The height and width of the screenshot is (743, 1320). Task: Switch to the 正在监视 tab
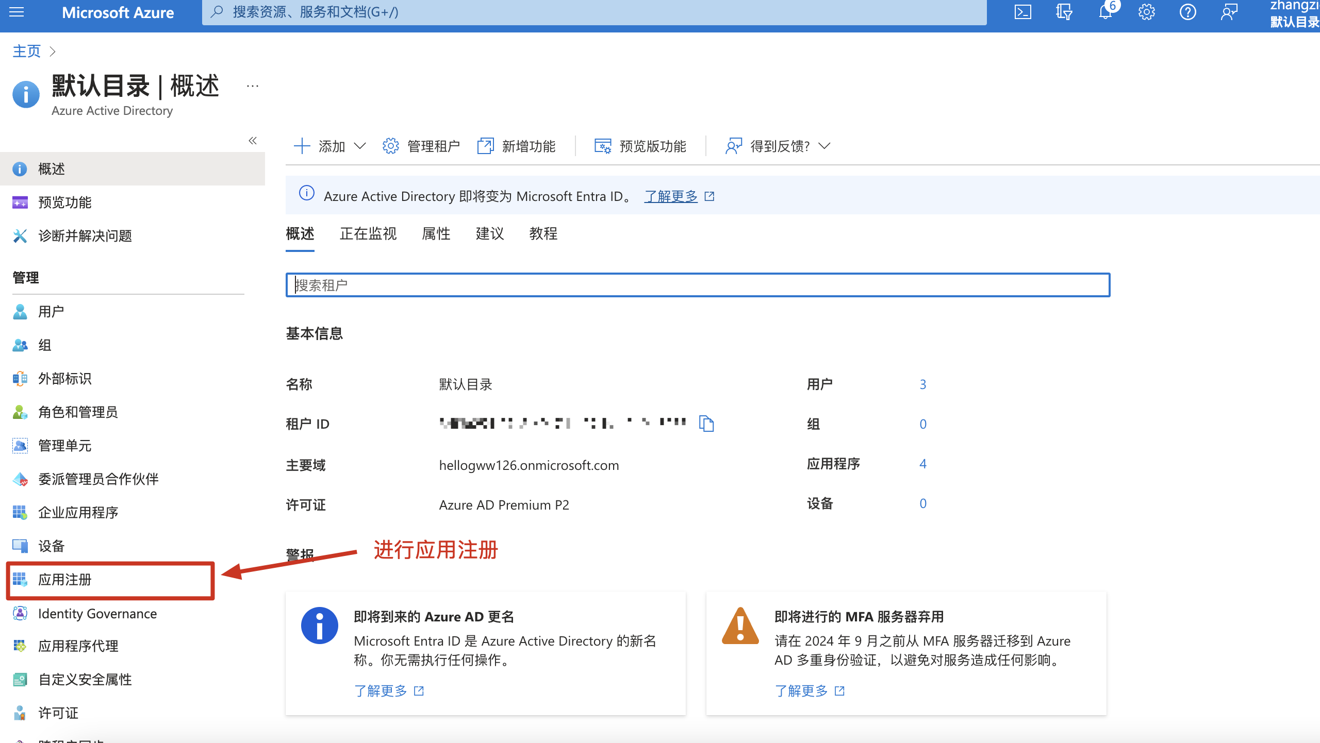(x=368, y=234)
